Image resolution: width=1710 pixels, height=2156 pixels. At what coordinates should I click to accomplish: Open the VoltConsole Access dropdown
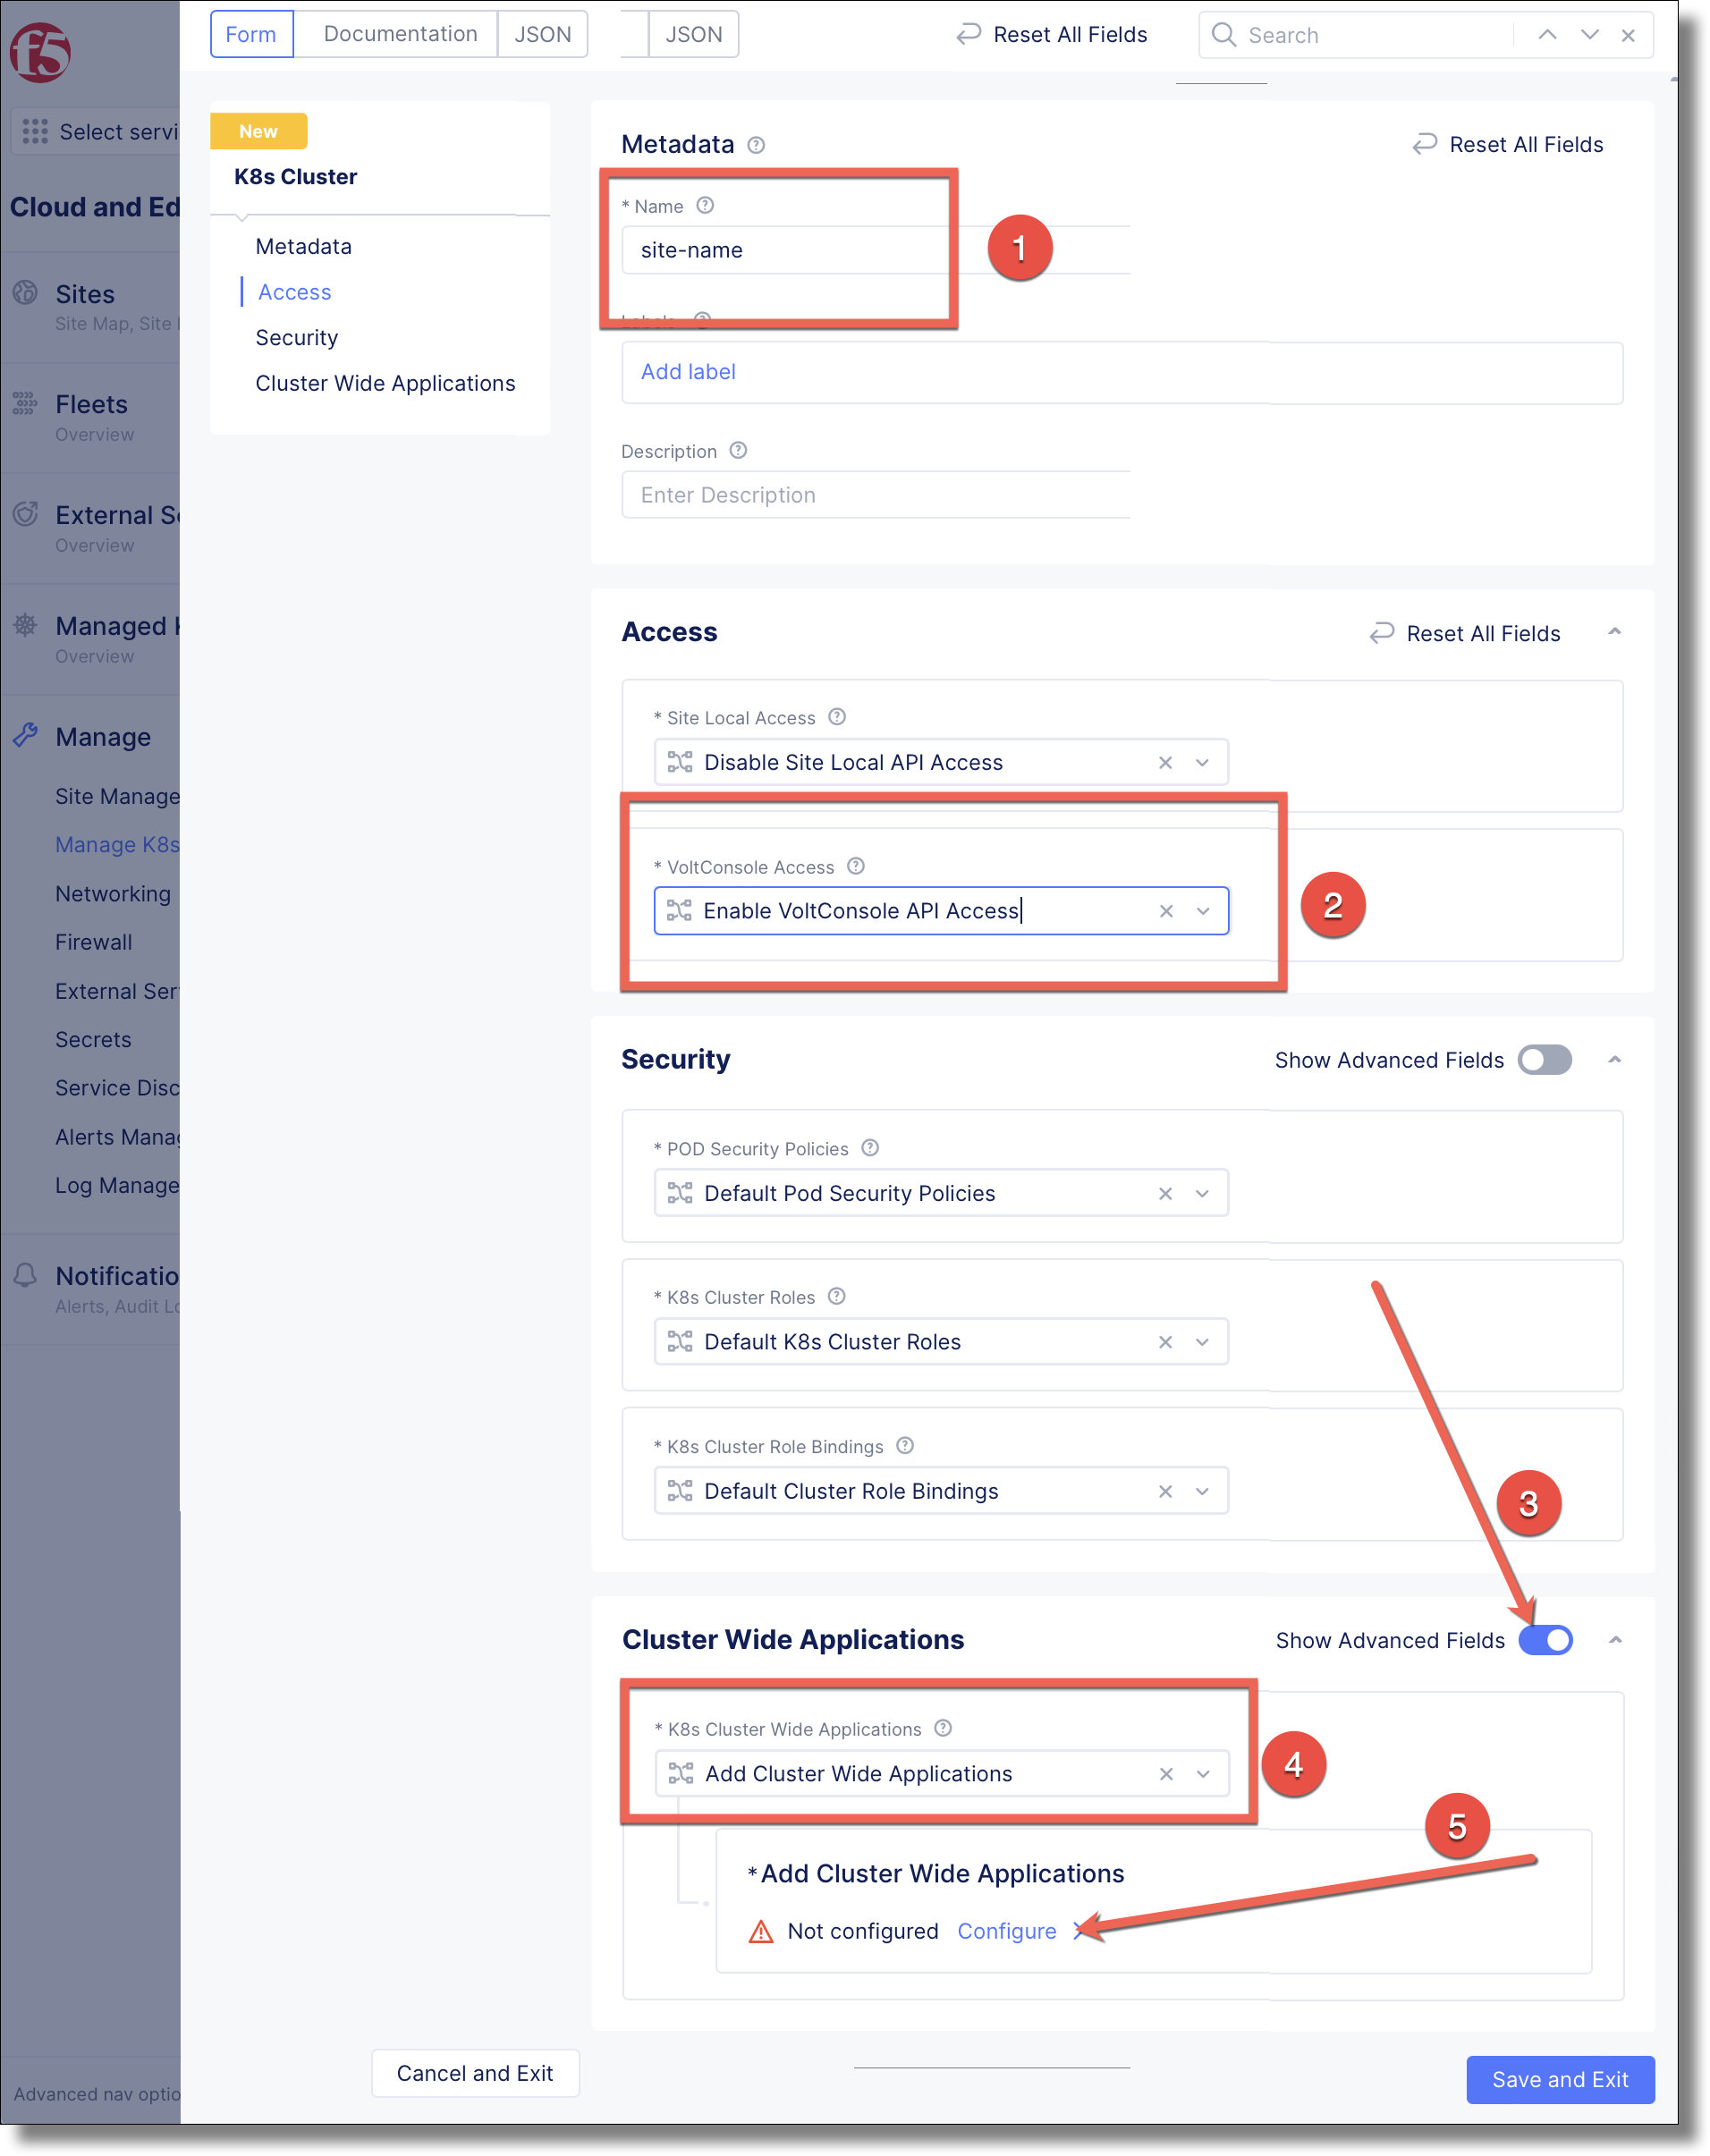coord(1203,911)
